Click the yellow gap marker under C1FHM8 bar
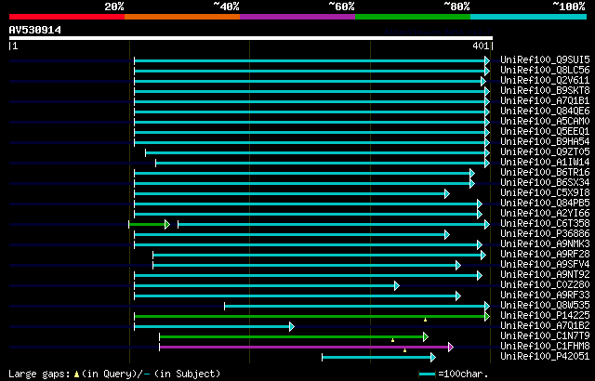Image resolution: width=595 pixels, height=381 pixels. [x=405, y=350]
